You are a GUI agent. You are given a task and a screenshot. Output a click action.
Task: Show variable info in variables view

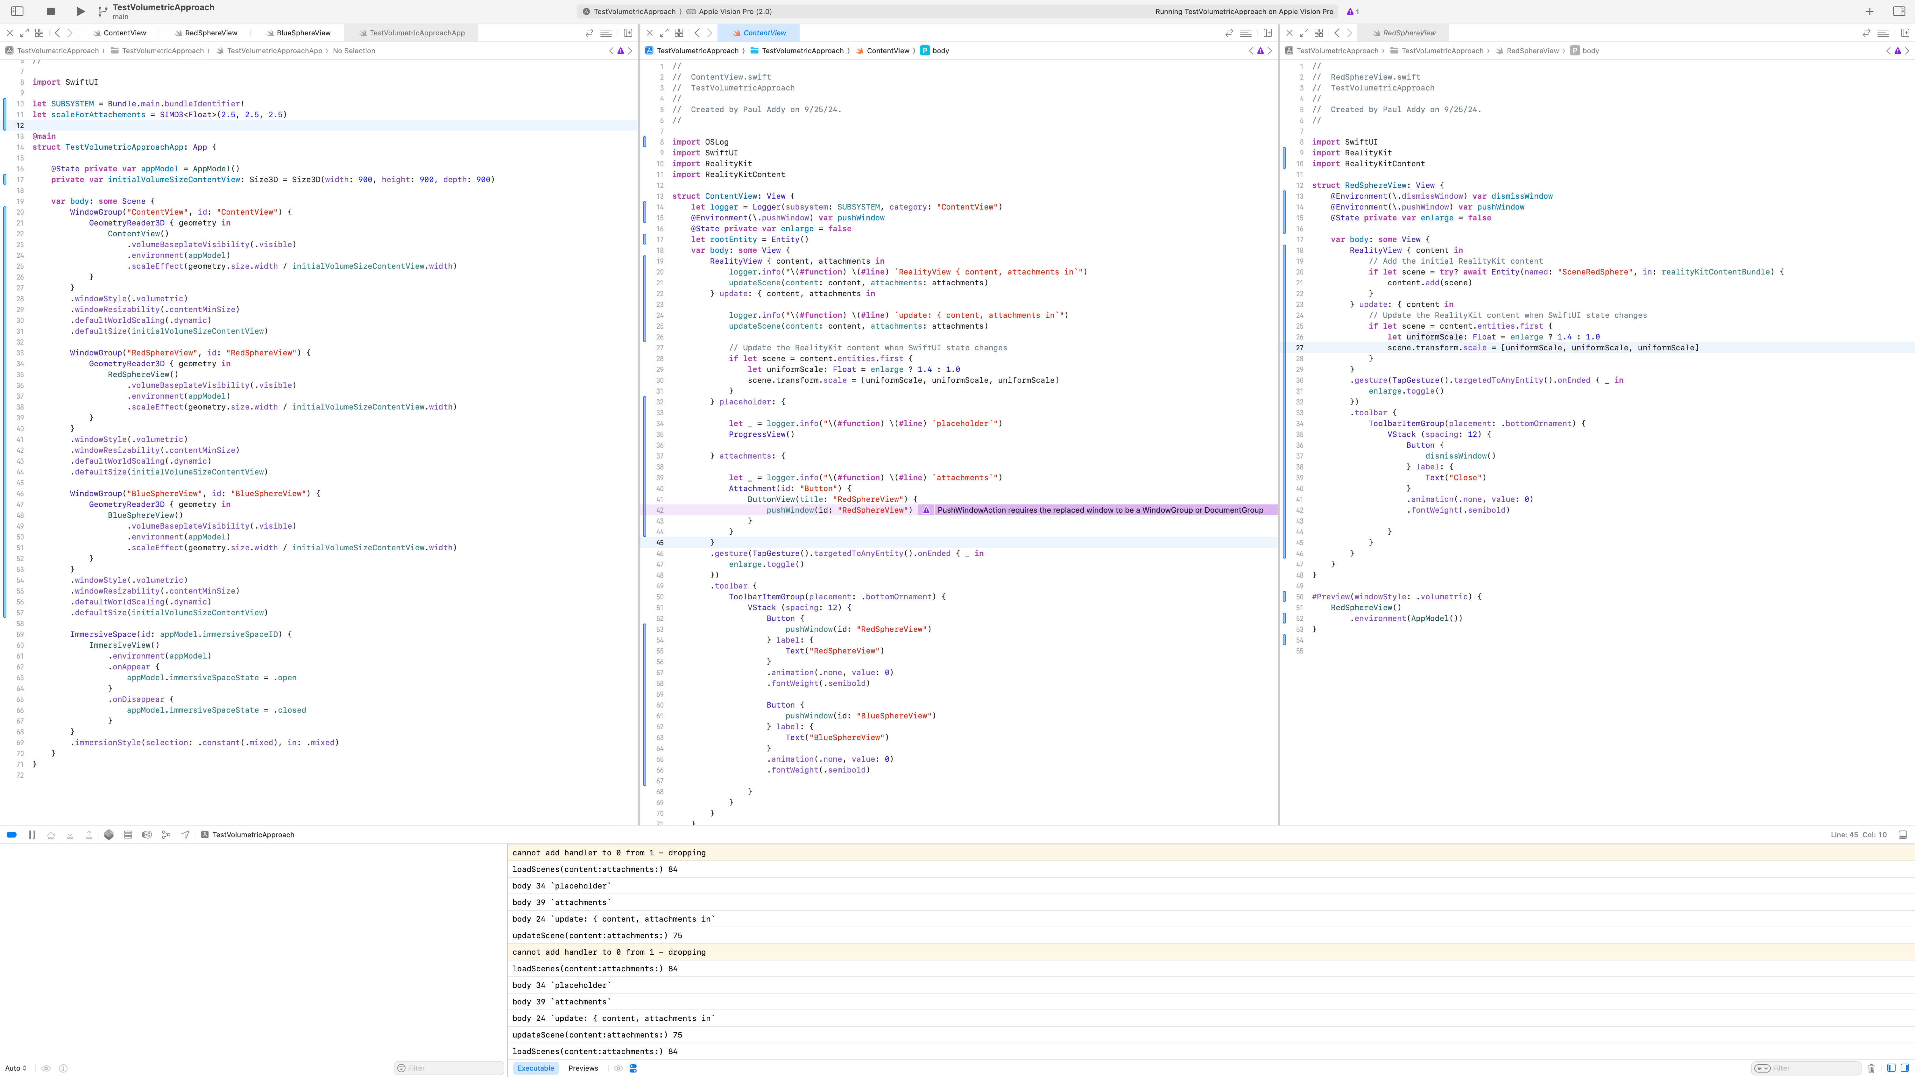click(63, 1068)
